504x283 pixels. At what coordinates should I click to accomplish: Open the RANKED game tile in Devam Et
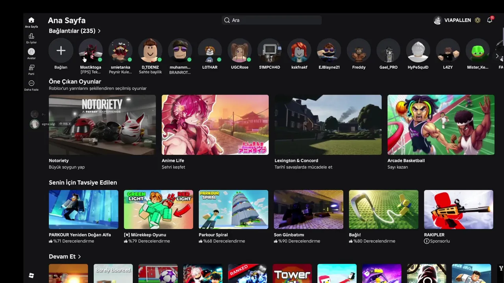[x=247, y=274]
